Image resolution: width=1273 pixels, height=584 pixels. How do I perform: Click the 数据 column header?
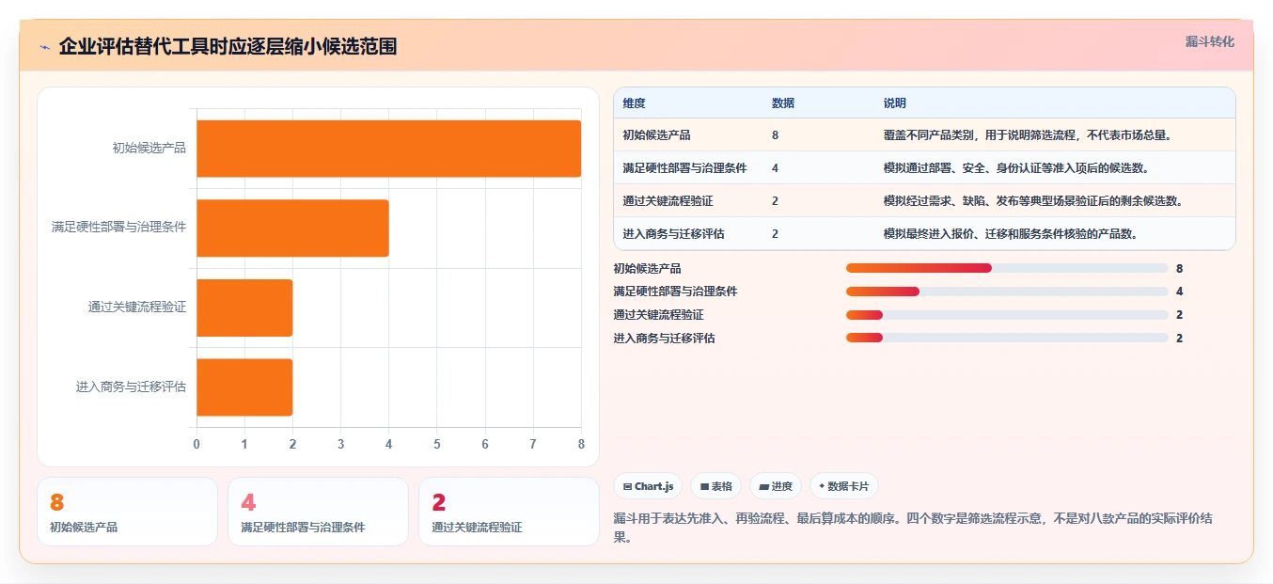pos(783,103)
